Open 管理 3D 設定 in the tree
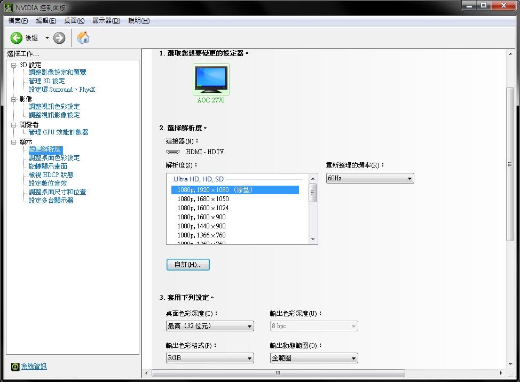This screenshot has width=520, height=382. [47, 81]
